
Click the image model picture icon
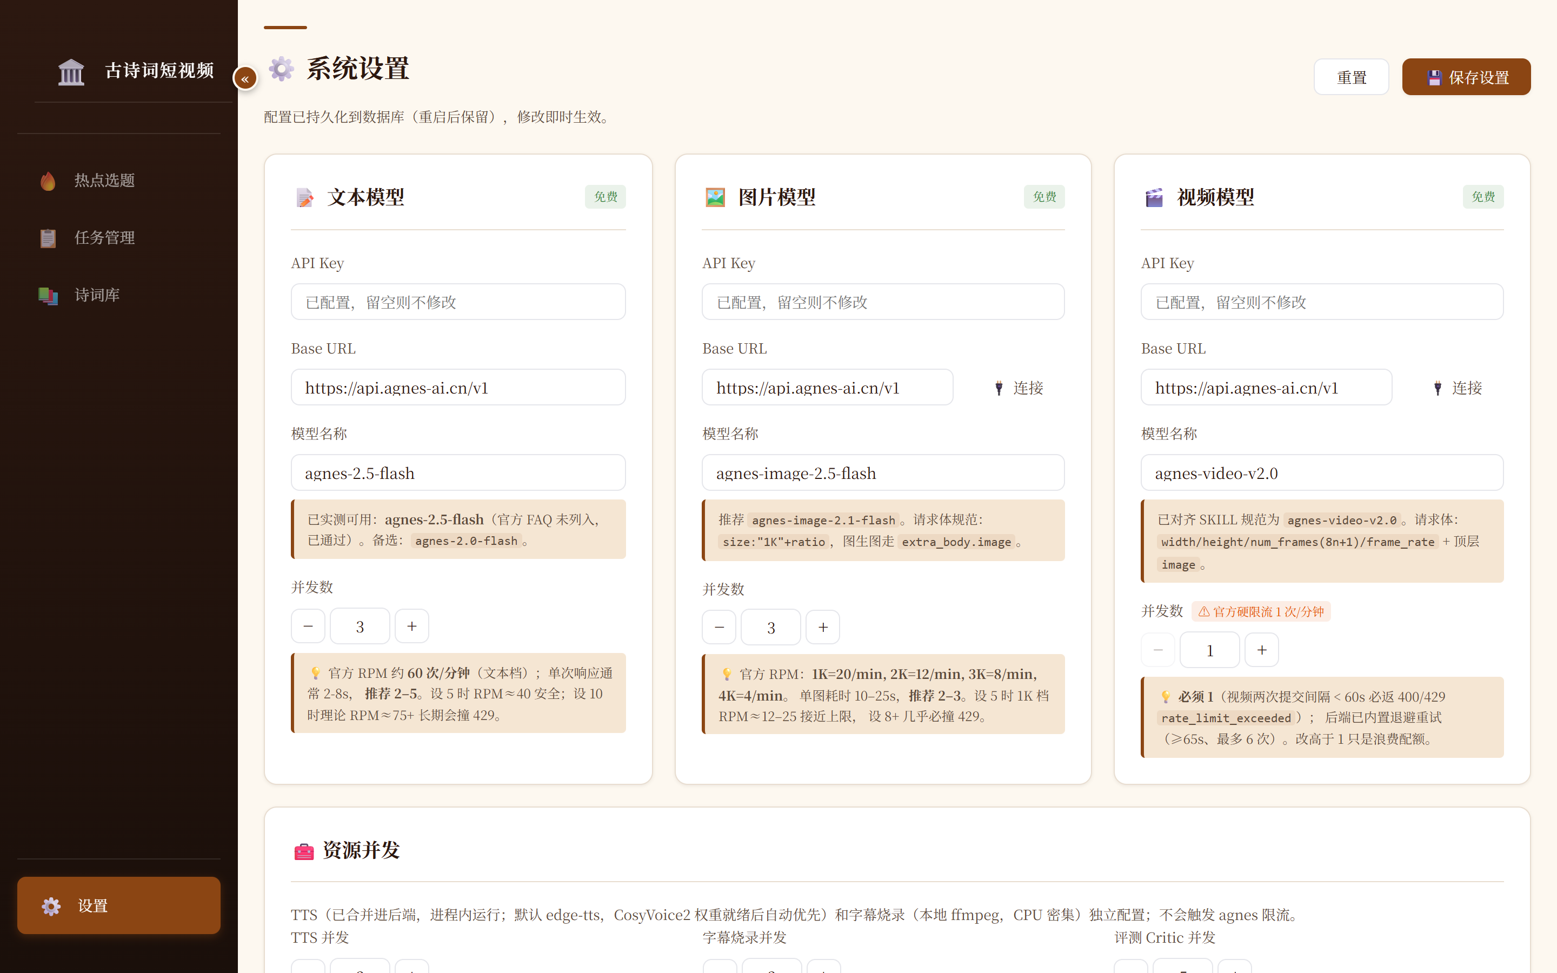[715, 197]
